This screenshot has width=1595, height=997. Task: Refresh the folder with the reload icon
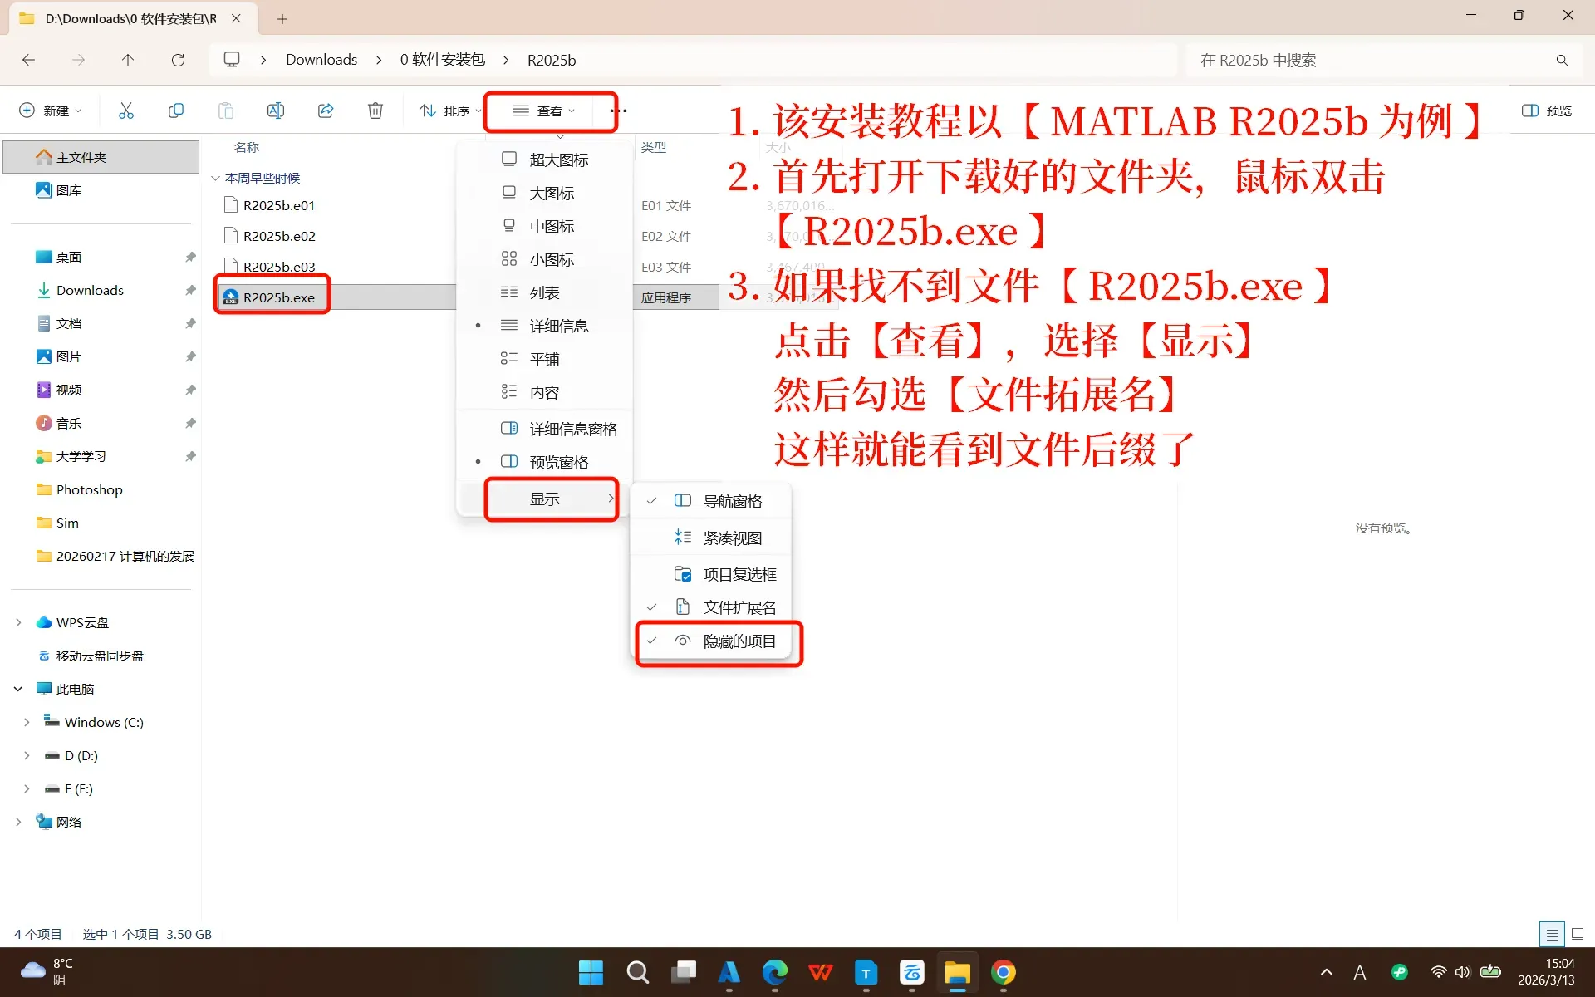[x=178, y=59]
